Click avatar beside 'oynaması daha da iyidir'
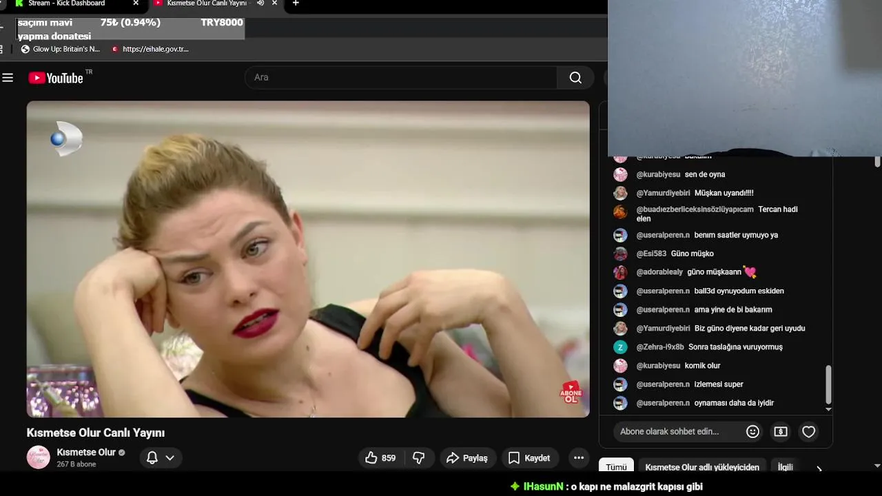 620,403
